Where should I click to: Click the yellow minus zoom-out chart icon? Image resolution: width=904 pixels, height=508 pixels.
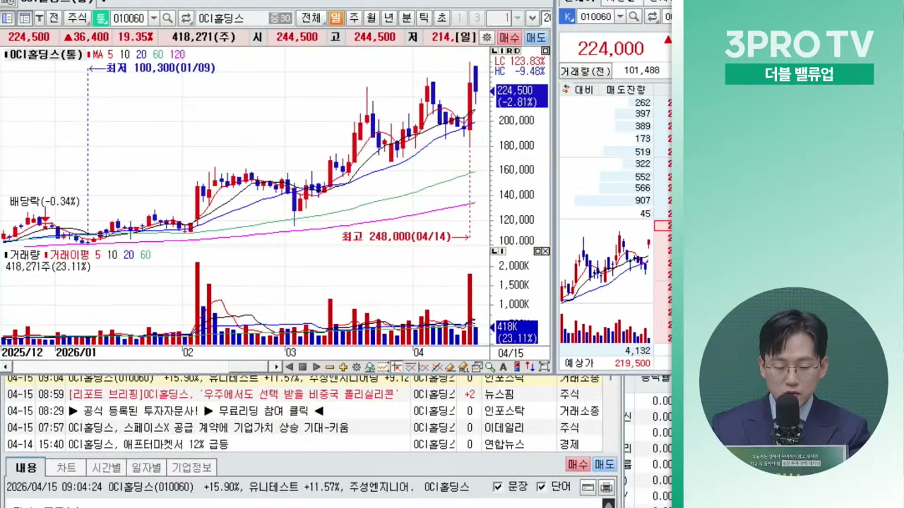tap(330, 367)
